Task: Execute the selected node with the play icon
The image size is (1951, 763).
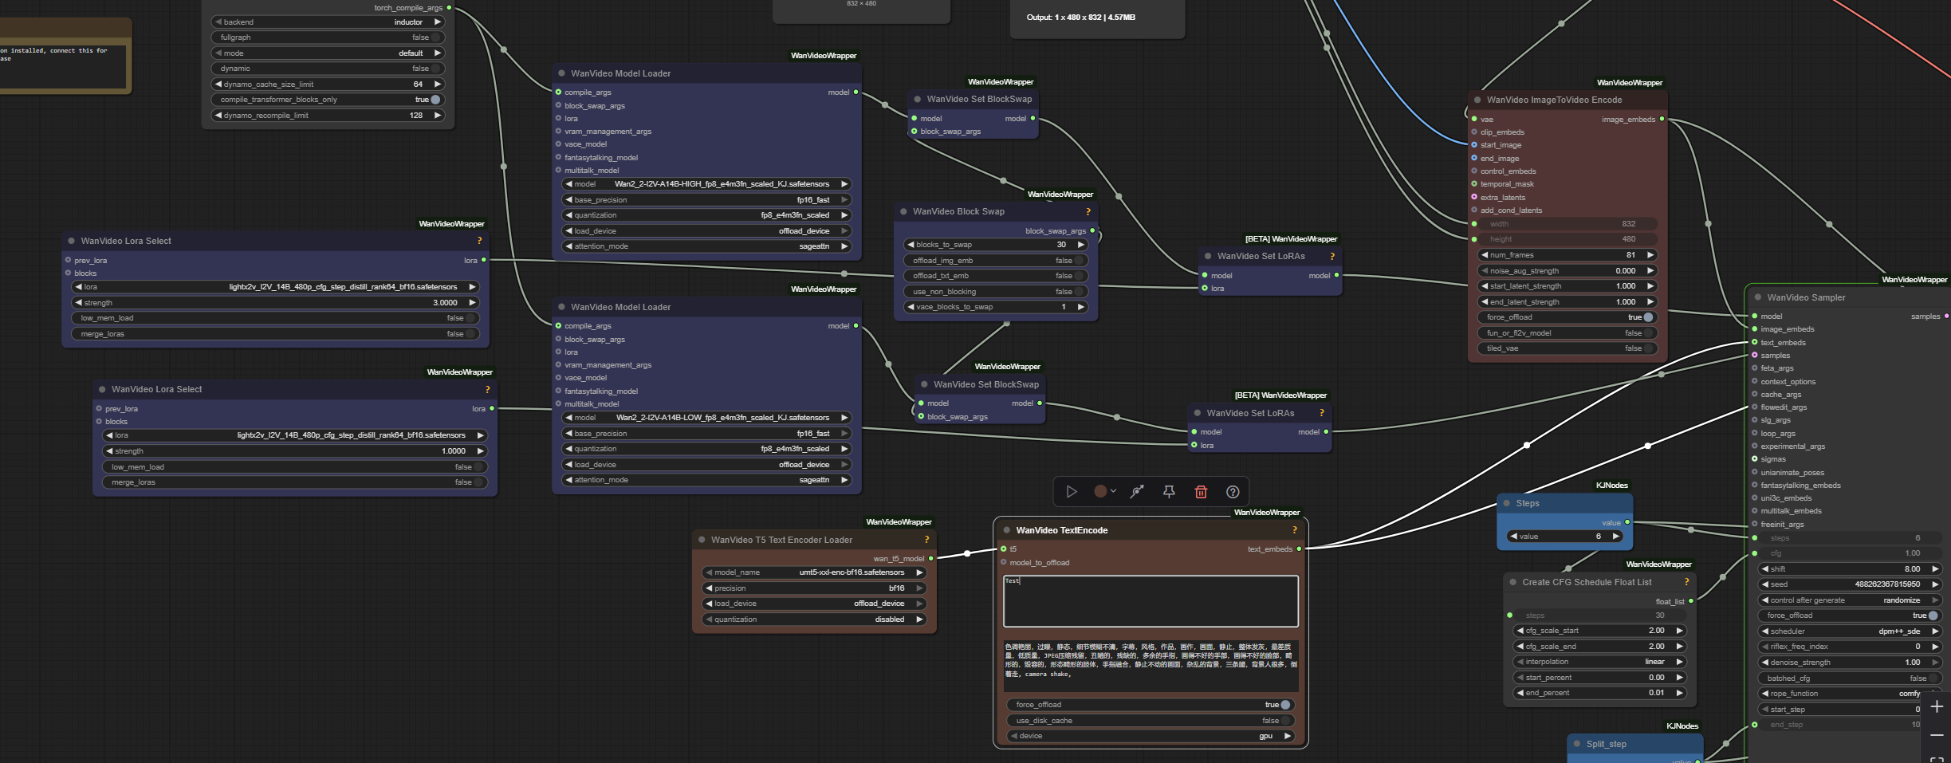Action: pyautogui.click(x=1072, y=492)
